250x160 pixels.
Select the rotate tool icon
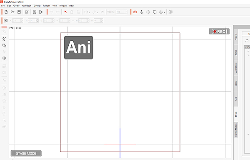pos(155,12)
